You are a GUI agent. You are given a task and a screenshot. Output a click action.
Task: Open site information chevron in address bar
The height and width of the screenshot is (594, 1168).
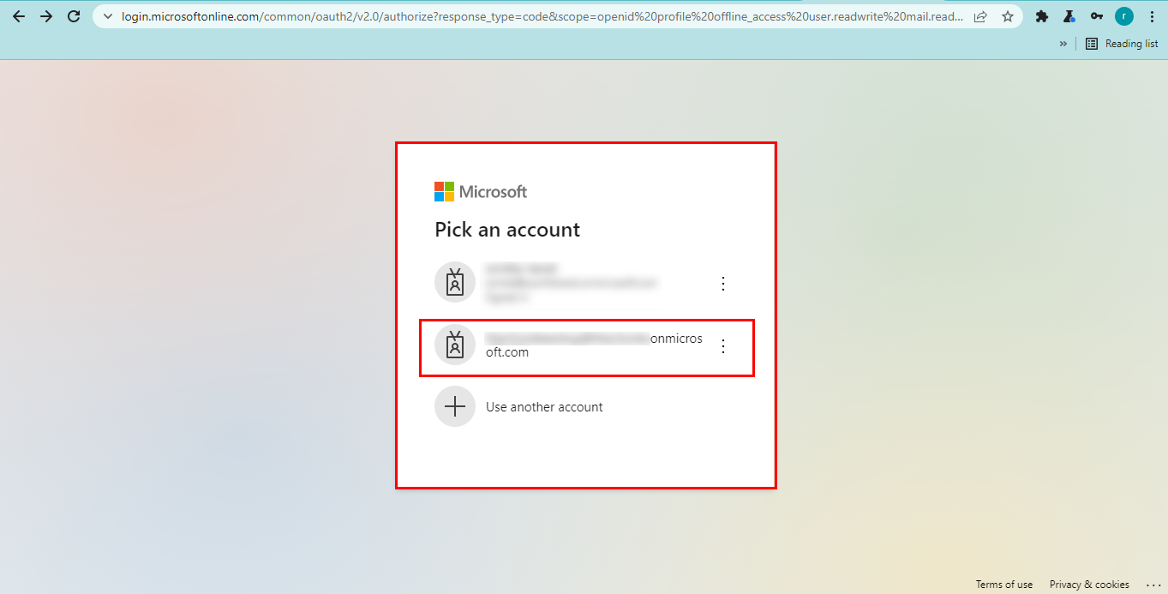point(108,16)
